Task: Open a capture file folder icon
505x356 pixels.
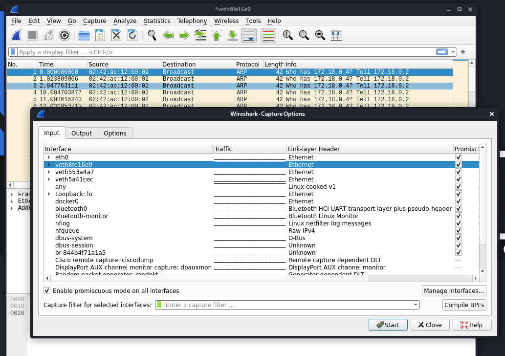Action: 84,35
